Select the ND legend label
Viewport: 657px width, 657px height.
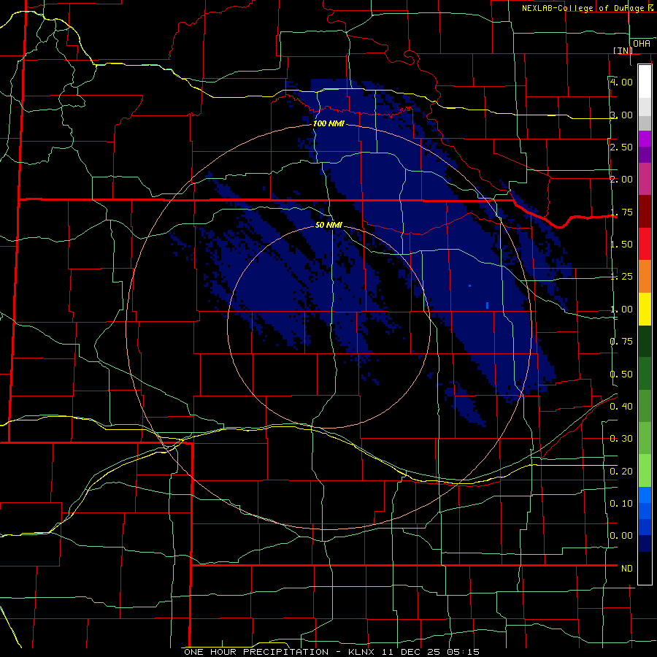click(627, 569)
